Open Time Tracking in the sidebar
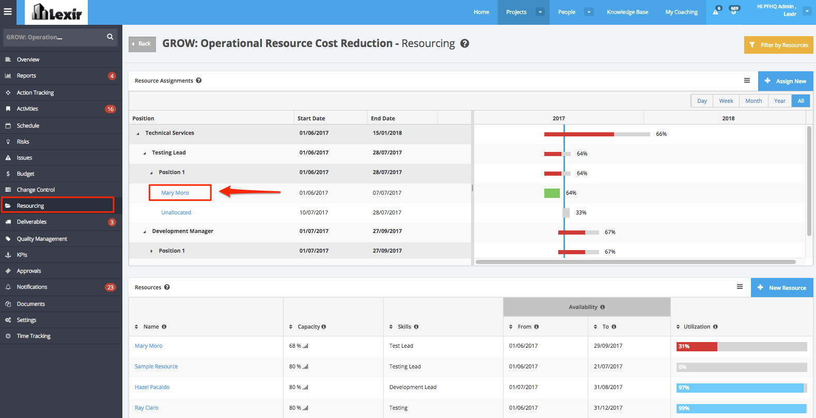The height and width of the screenshot is (418, 816). pyautogui.click(x=61, y=336)
